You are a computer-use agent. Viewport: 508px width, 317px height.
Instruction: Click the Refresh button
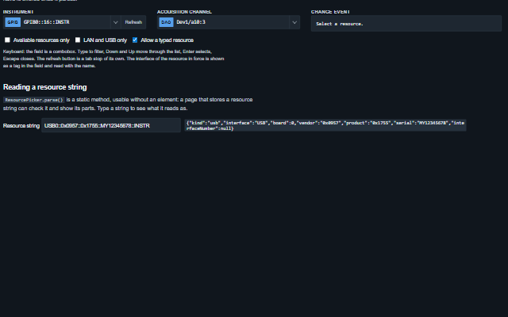coord(133,22)
